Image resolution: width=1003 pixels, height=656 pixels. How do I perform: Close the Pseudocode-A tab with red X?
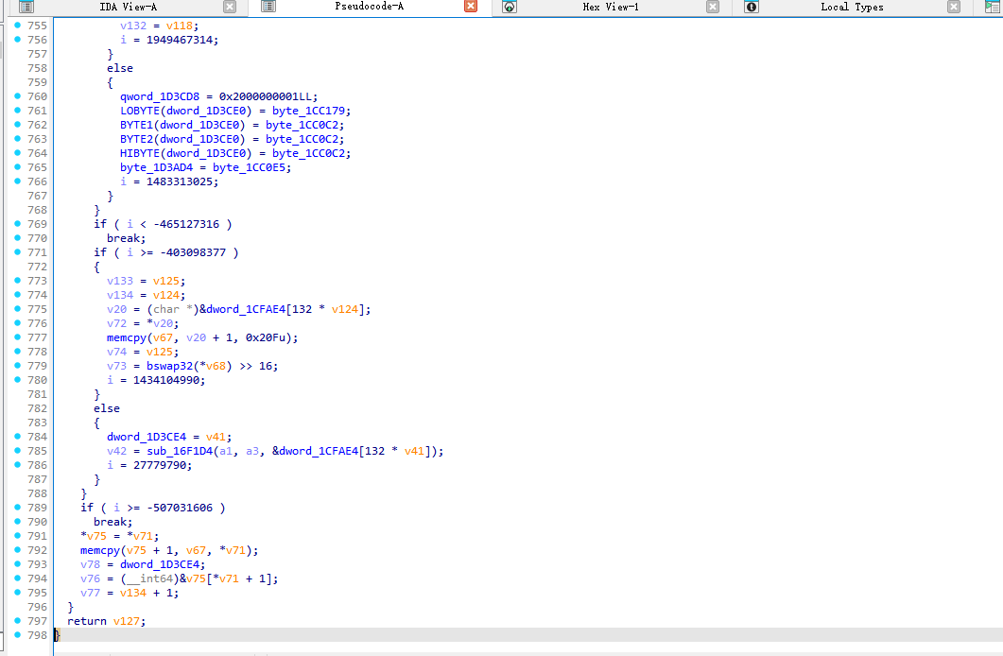coord(471,7)
